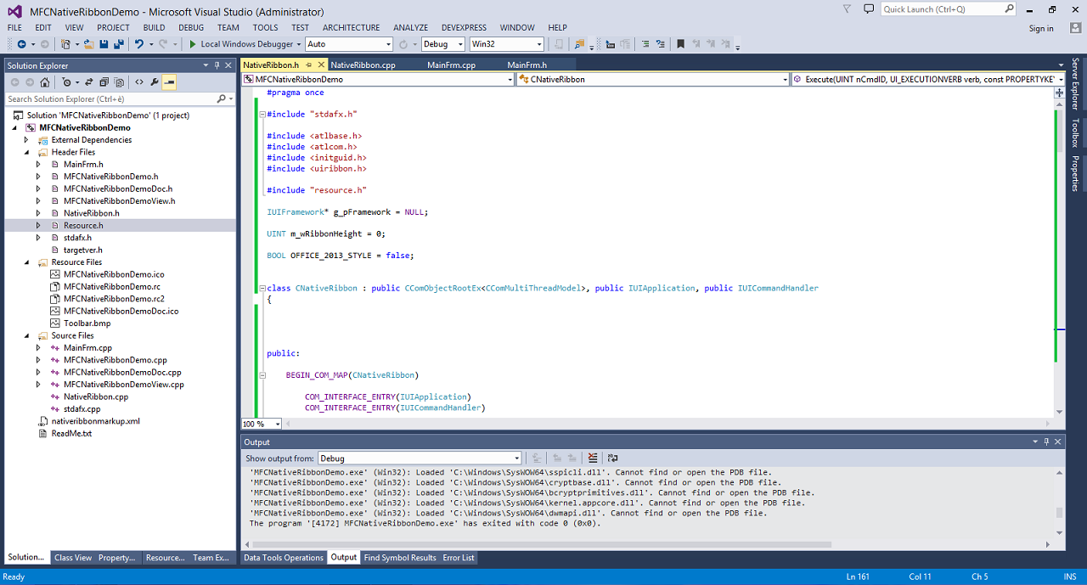
Task: Open the feedback filter icon near Quick Launch
Action: 848,9
